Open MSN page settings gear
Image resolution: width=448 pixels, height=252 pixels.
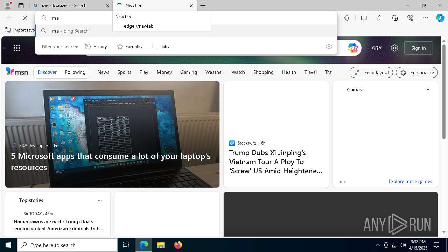(x=394, y=48)
